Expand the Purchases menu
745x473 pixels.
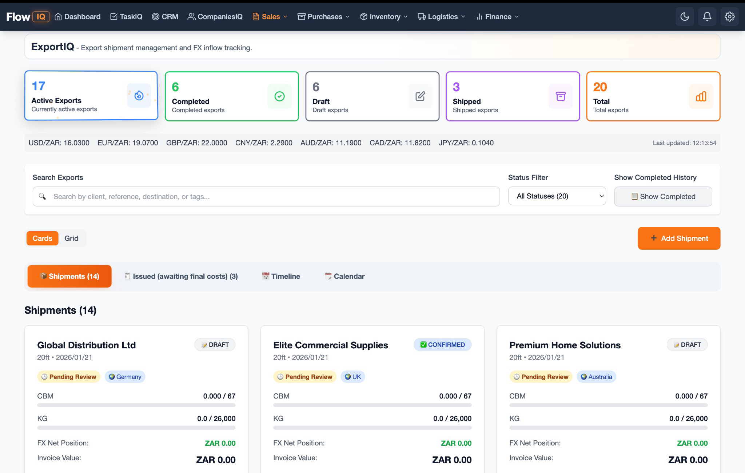pos(323,16)
